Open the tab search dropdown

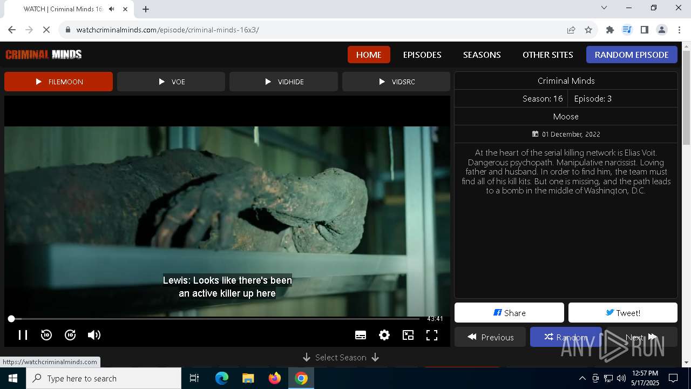tap(604, 8)
